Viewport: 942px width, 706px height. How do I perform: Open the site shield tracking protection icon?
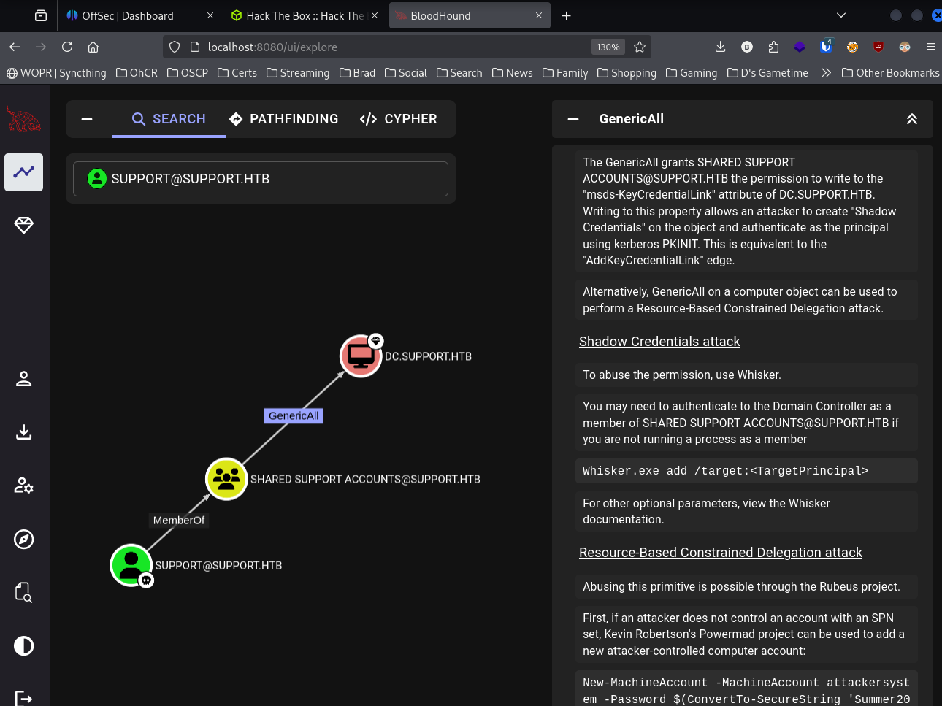(x=175, y=47)
